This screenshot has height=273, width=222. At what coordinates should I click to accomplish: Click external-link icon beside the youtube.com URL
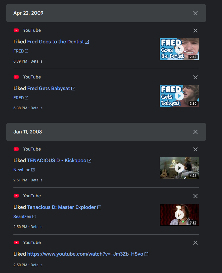click(146, 254)
